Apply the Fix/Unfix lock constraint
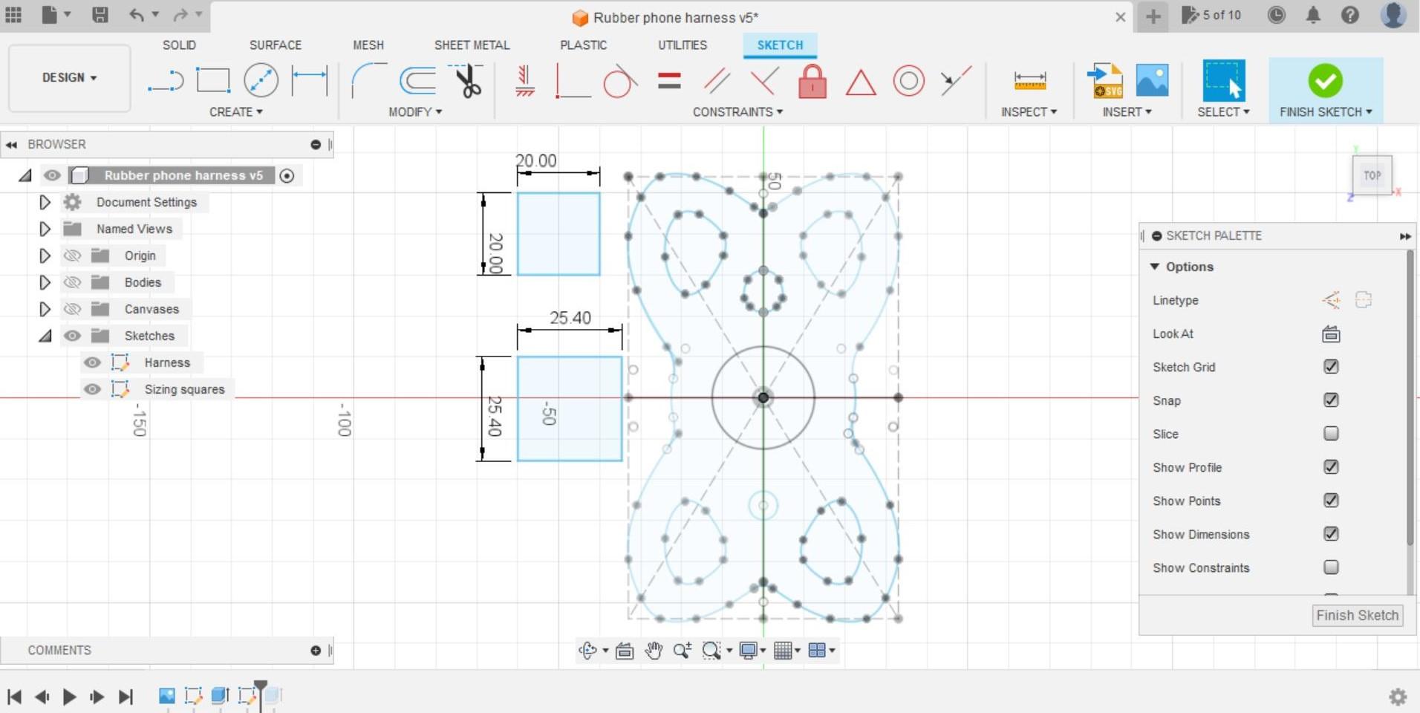Viewport: 1420px width, 713px height. [x=812, y=80]
